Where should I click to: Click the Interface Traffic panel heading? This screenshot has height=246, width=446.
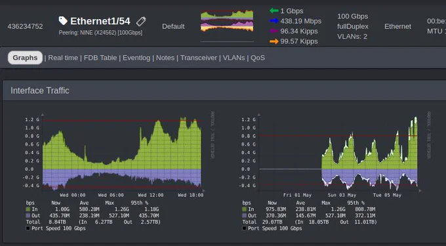(x=40, y=91)
